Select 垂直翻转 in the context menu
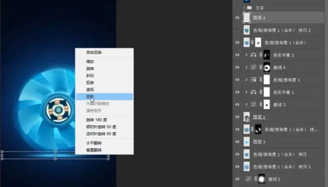Screen dimensions: 328x187 104,150
